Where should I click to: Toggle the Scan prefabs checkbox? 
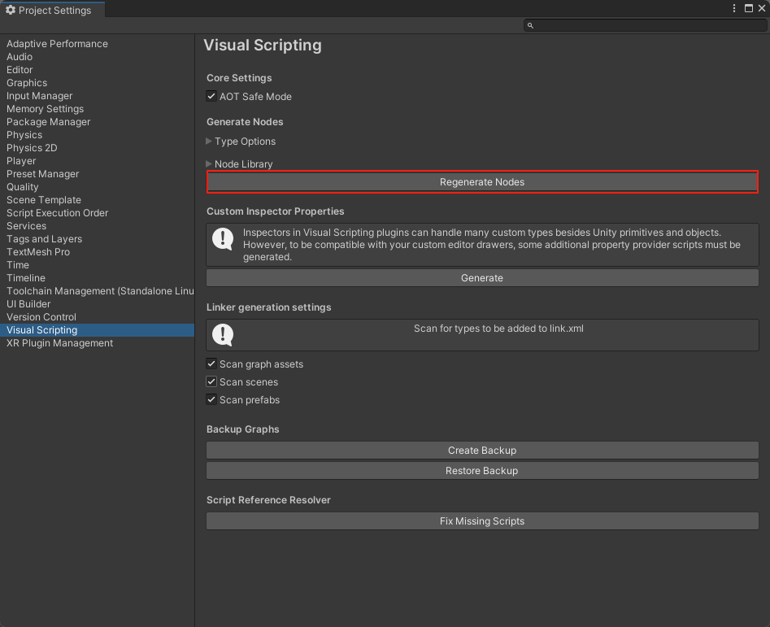211,399
